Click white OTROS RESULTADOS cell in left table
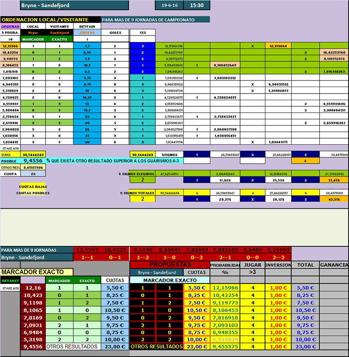 [73, 346]
